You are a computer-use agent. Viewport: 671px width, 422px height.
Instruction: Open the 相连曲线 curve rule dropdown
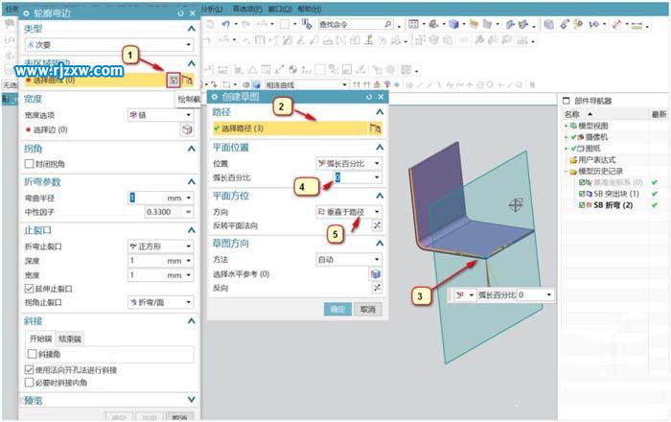pos(306,84)
